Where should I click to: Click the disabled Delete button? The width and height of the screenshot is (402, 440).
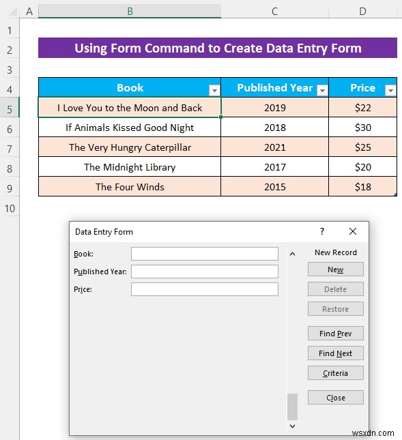[x=336, y=289]
